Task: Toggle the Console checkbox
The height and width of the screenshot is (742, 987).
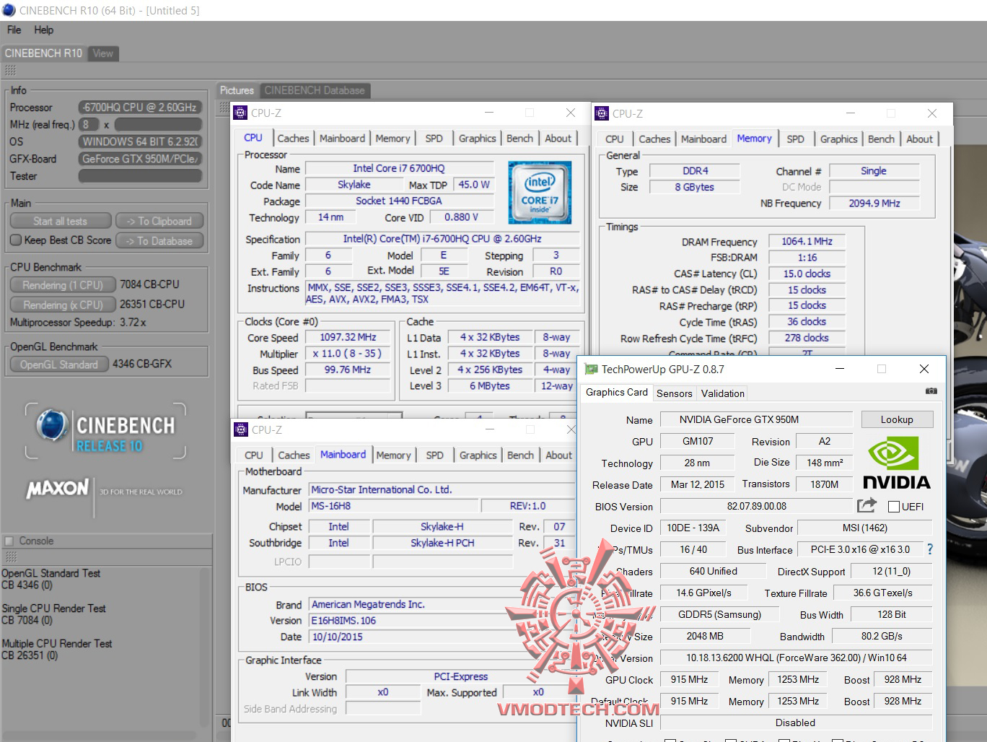Action: click(9, 541)
